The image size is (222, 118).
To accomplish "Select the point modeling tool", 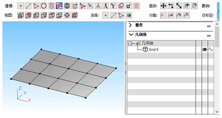I will pos(21,6).
